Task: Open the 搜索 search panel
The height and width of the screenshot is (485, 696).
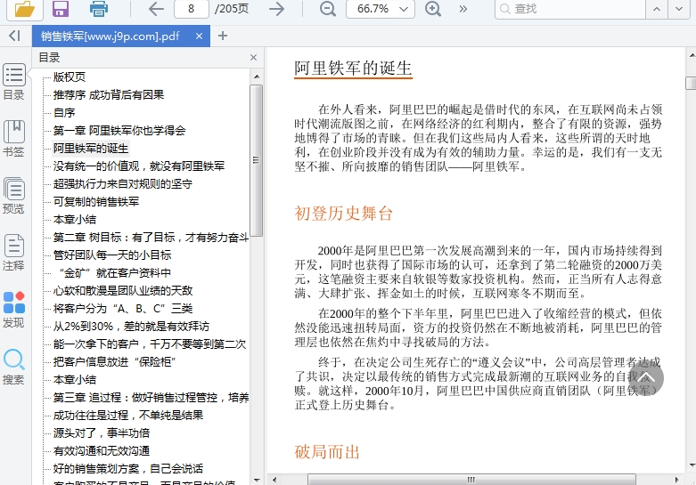Action: pyautogui.click(x=13, y=367)
